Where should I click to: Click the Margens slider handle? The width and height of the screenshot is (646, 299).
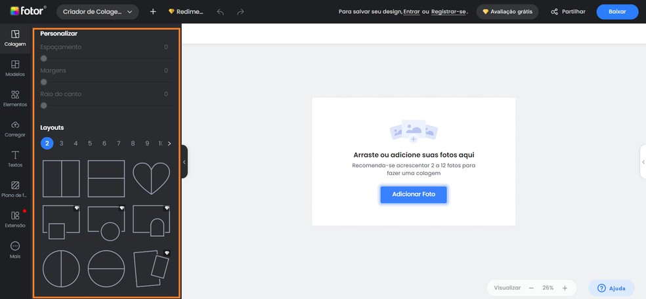pyautogui.click(x=44, y=82)
